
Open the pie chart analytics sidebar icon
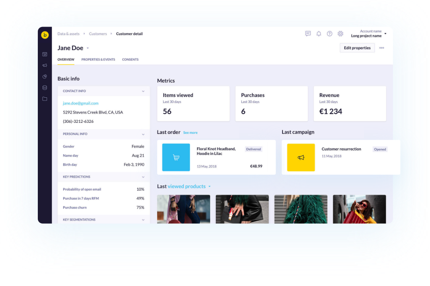point(45,76)
